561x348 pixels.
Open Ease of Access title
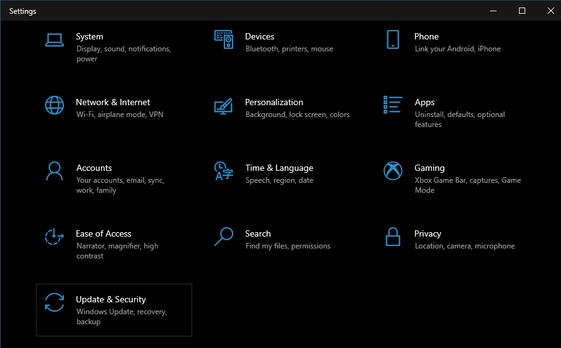pos(103,233)
